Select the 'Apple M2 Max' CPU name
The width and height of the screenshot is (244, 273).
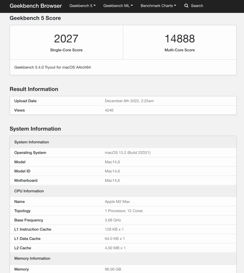click(117, 202)
